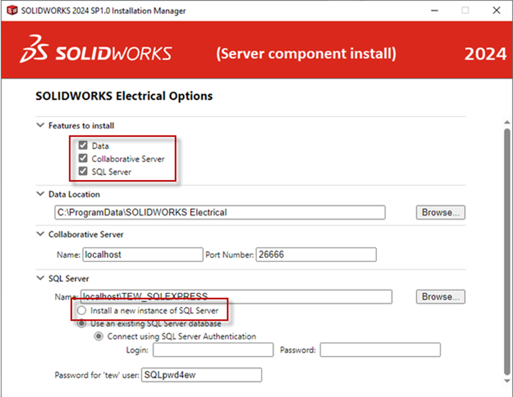Viewport: 513px width, 397px height.
Task: Click the SQL Login input field
Action: [x=213, y=350]
